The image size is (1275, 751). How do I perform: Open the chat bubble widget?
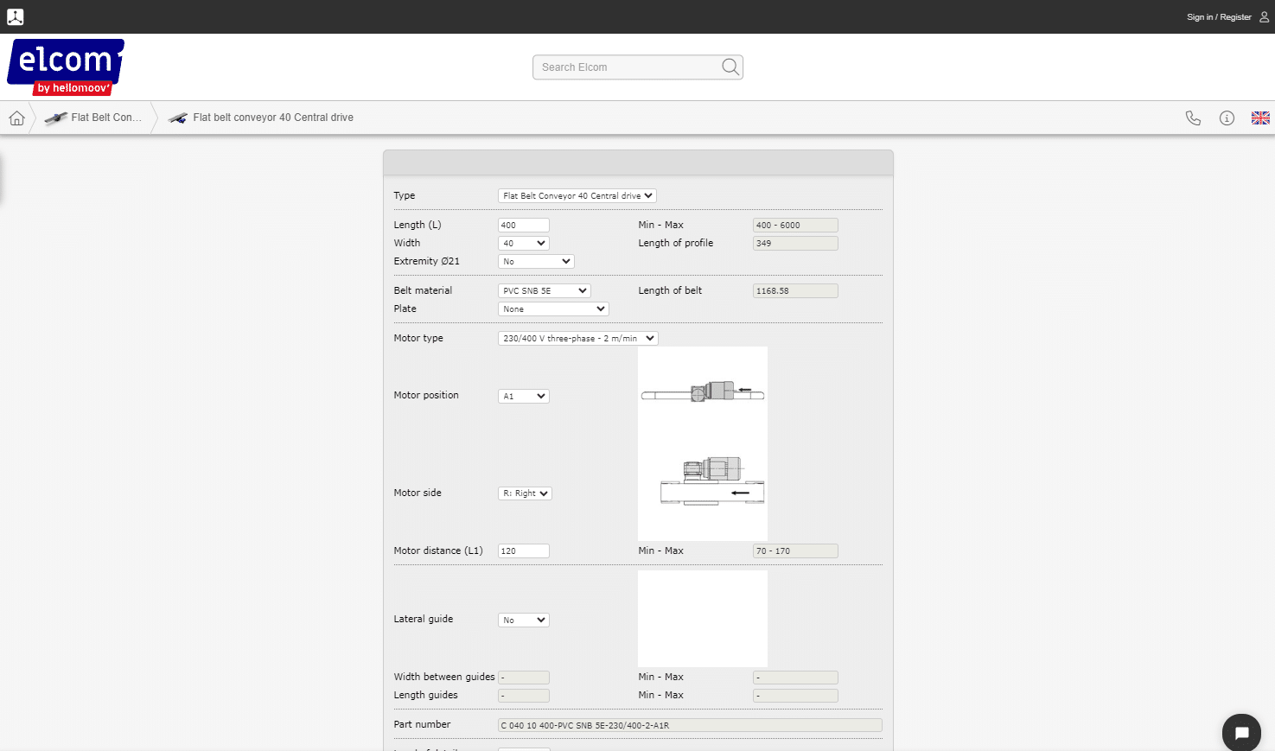pyautogui.click(x=1241, y=733)
